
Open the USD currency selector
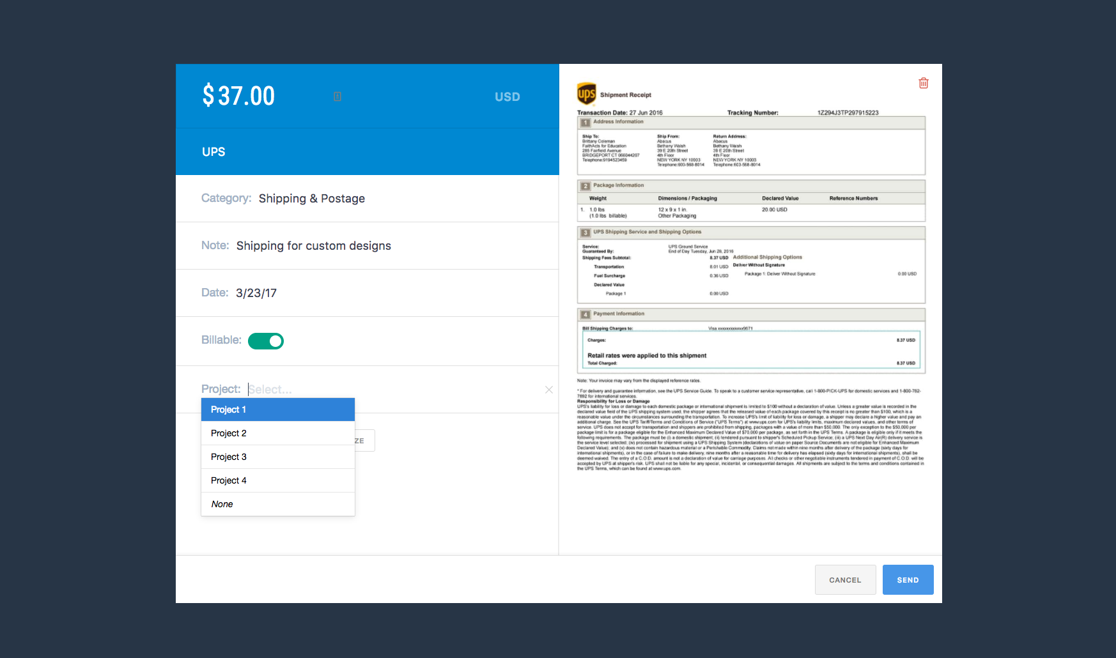coord(508,97)
